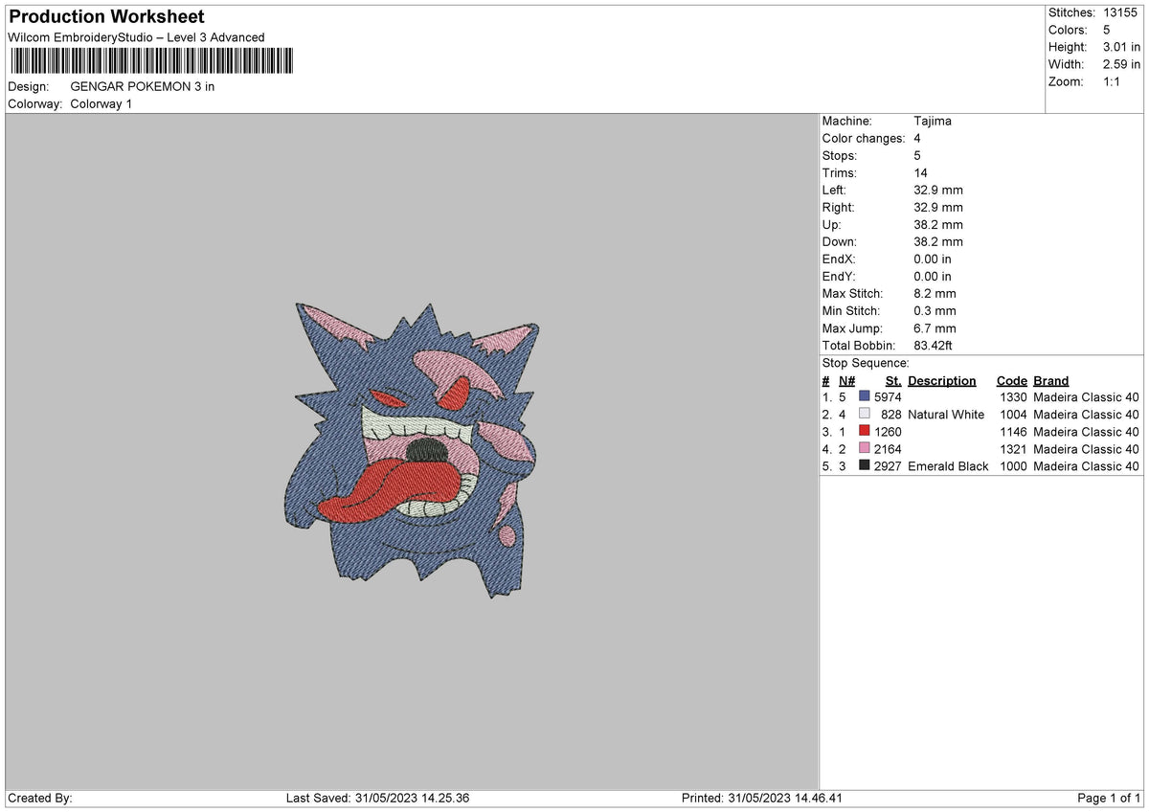This screenshot has width=1149, height=812.
Task: Click thread code 1004
Action: (1013, 414)
